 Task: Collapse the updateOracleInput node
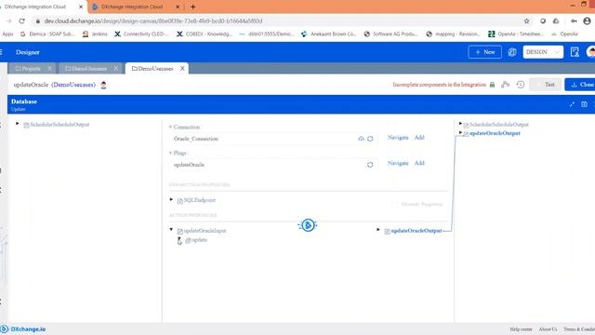click(171, 230)
